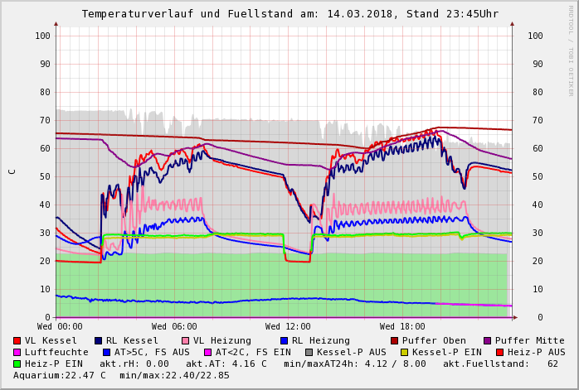Select the Wed 18:00 time axis label
This screenshot has height=390, width=579.
(x=402, y=327)
